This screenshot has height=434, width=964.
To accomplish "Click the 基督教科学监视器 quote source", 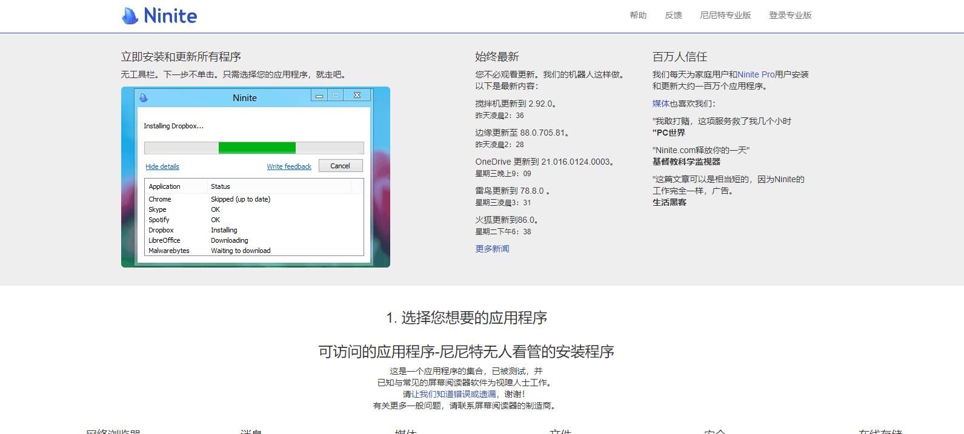I will point(686,162).
